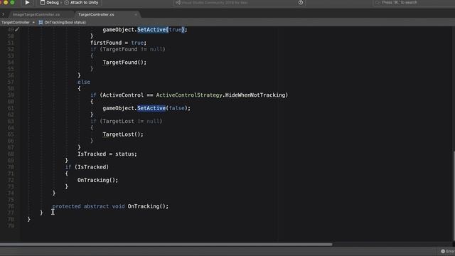The image size is (455, 256).
Task: Select the TargetController.cs tab
Action: tap(96, 14)
